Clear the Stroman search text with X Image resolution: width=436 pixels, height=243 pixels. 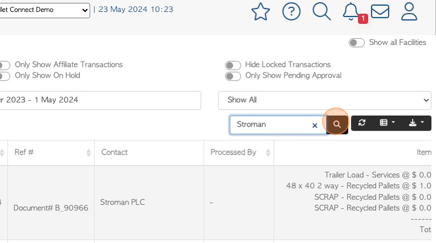315,125
